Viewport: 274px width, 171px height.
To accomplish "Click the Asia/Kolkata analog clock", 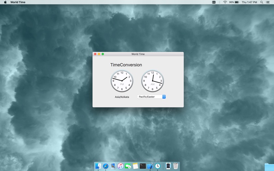I will [x=122, y=81].
